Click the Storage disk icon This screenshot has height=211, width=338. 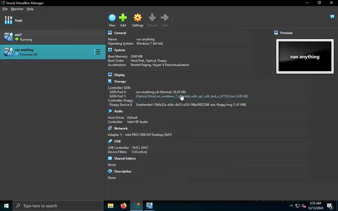coord(110,81)
